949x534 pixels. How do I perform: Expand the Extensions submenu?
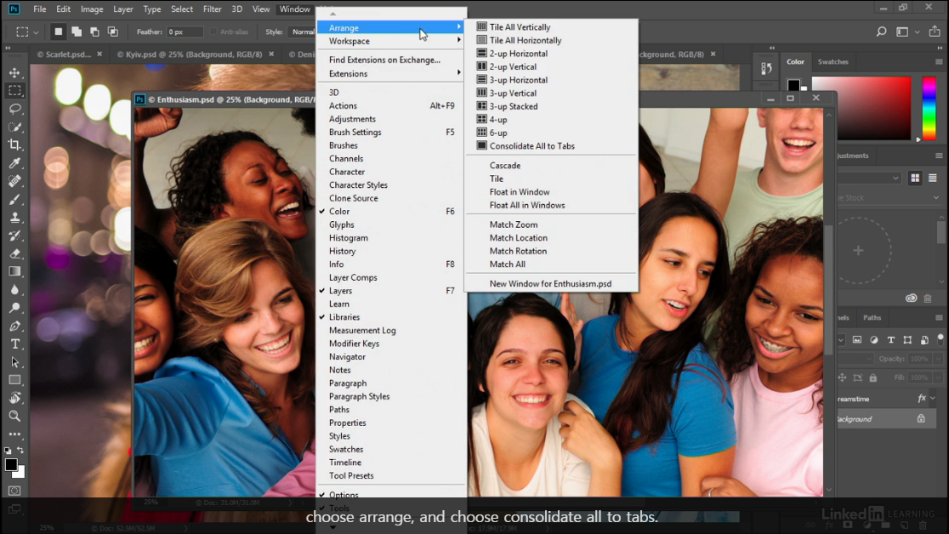[391, 73]
